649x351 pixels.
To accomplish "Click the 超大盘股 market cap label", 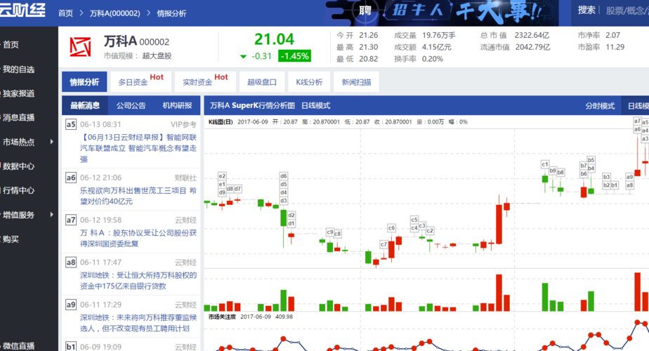I will (157, 56).
